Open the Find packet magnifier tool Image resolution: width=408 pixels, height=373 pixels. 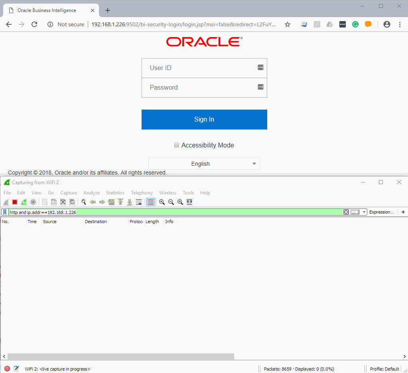pyautogui.click(x=84, y=202)
